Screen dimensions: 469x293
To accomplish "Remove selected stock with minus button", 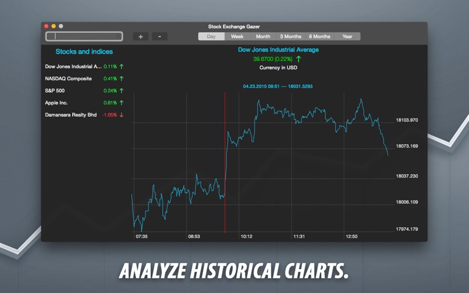I will tap(159, 36).
